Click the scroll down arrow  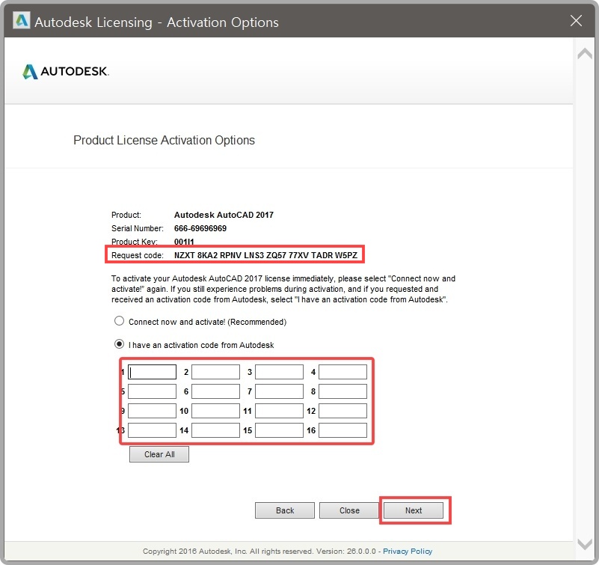point(585,543)
